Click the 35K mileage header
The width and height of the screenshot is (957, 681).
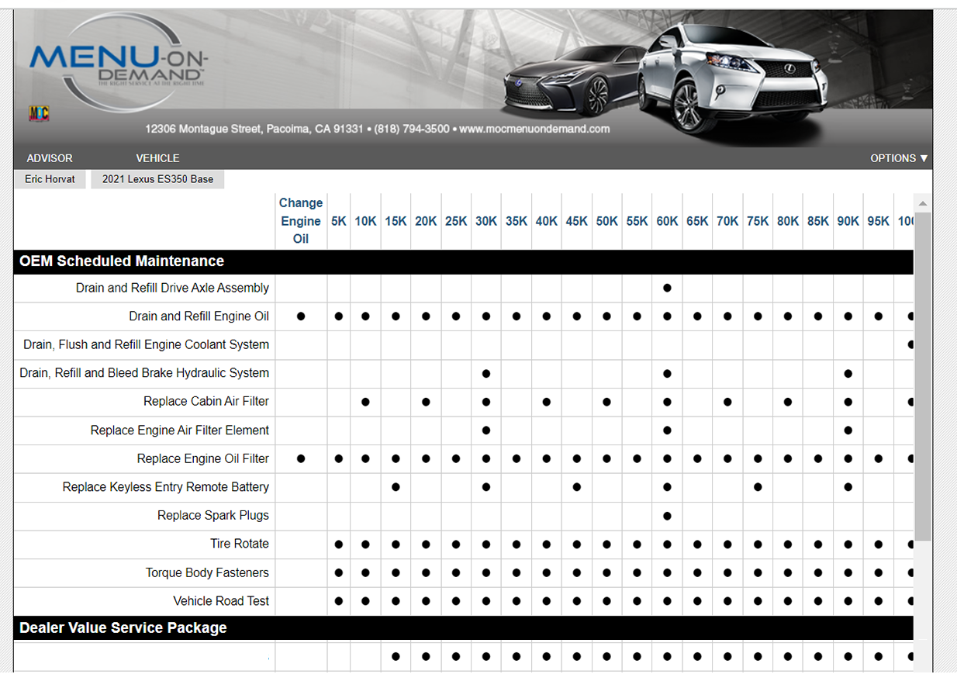[x=517, y=221]
